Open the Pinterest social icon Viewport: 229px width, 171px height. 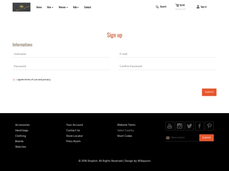tap(209, 126)
